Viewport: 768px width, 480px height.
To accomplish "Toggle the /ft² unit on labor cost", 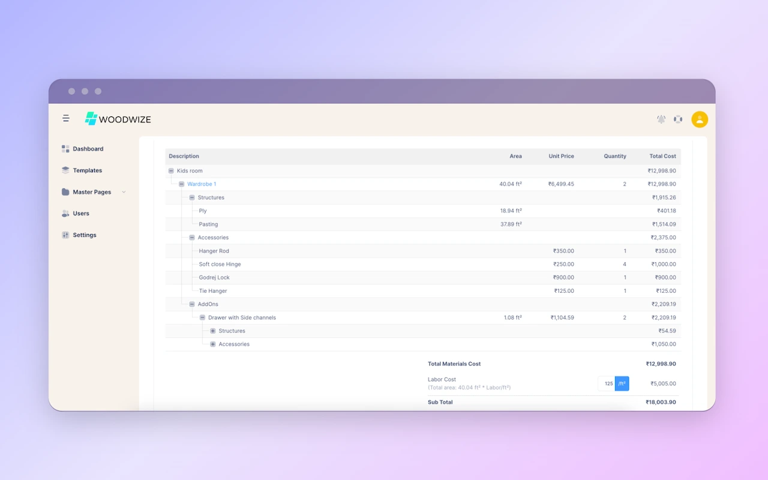I will coord(622,383).
